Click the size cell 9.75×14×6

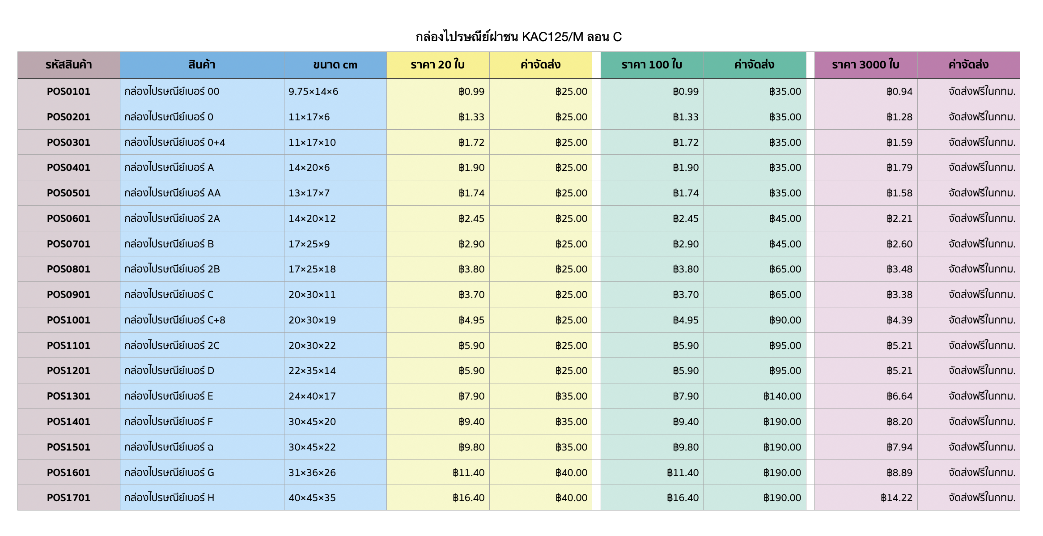click(313, 91)
